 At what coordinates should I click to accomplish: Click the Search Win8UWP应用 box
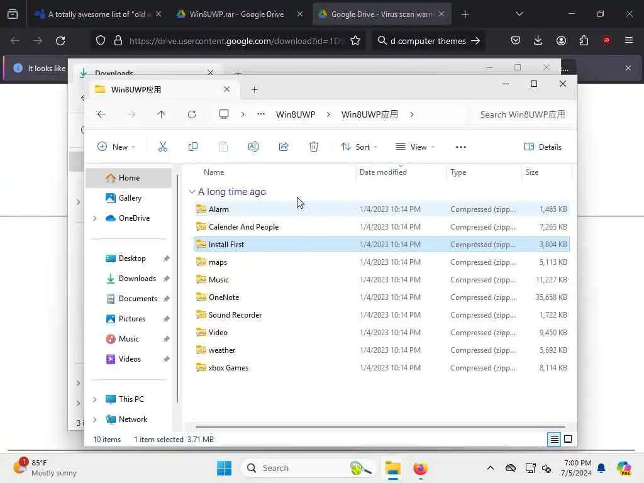coord(522,114)
